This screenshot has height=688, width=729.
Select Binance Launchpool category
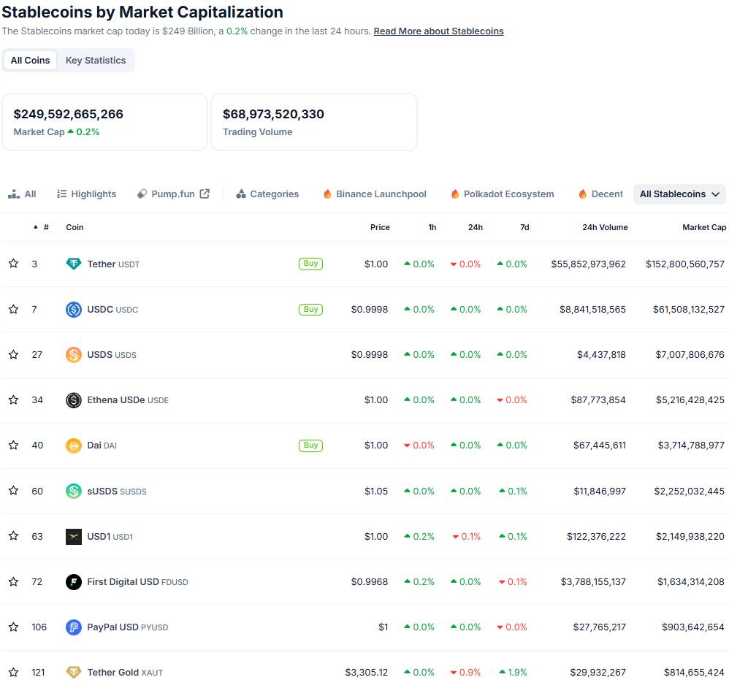(375, 194)
